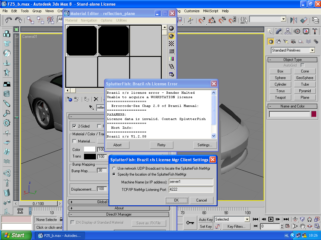Select Specify location of NetMgr option
Image resolution: width=321 pixels, height=240 pixels.
114,174
